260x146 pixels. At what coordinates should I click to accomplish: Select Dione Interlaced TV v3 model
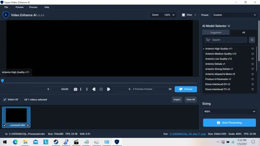click(218, 89)
